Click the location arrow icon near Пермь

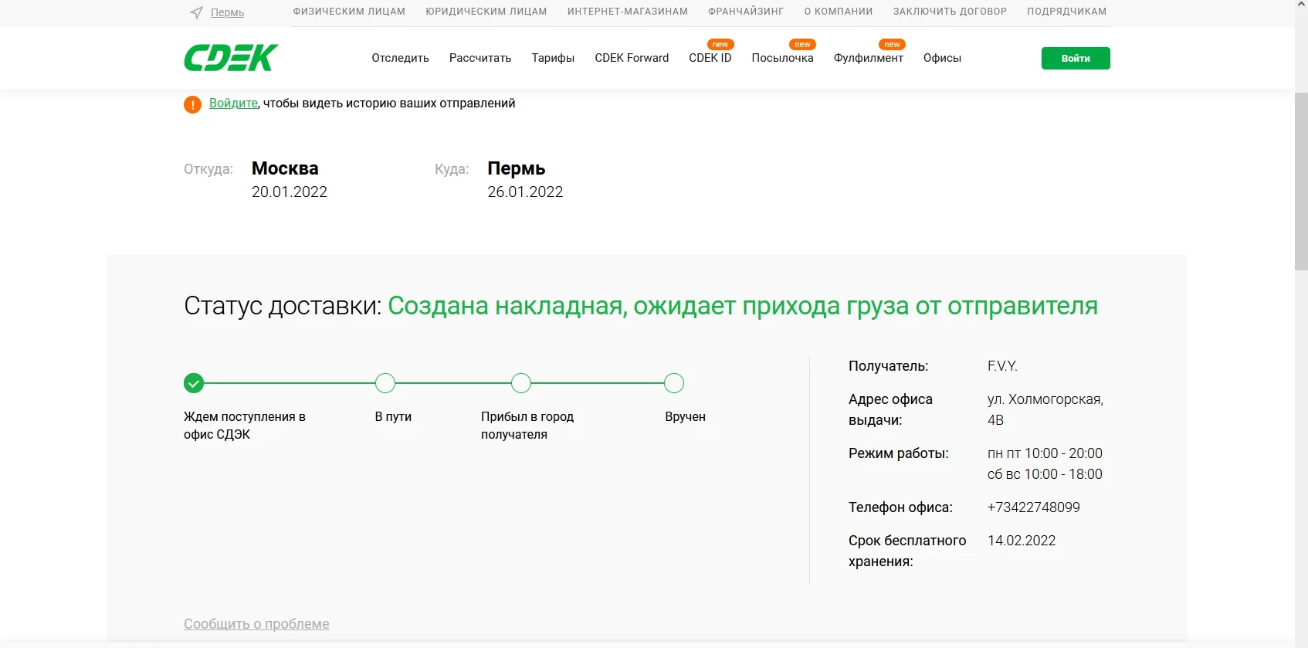[x=197, y=12]
